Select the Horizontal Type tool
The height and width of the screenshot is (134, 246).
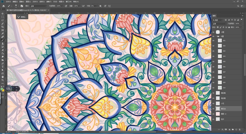tap(2, 67)
